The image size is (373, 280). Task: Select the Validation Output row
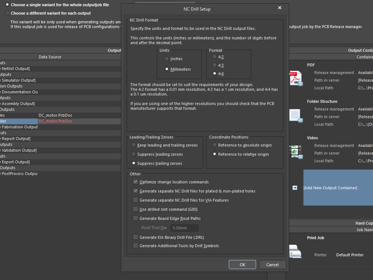pos(60,150)
